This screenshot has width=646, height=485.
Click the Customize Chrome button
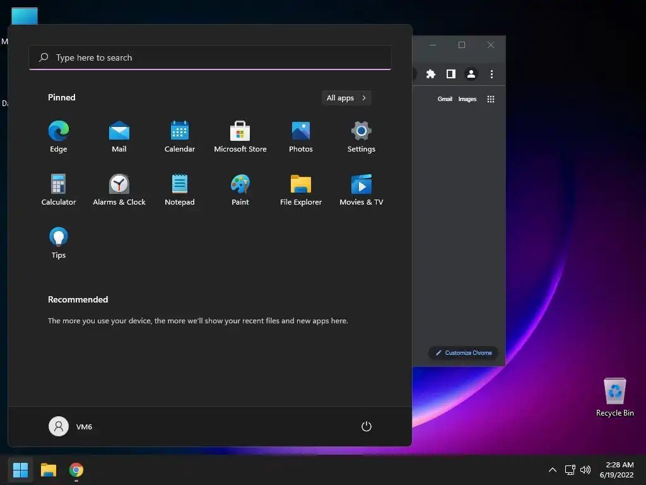(x=463, y=353)
